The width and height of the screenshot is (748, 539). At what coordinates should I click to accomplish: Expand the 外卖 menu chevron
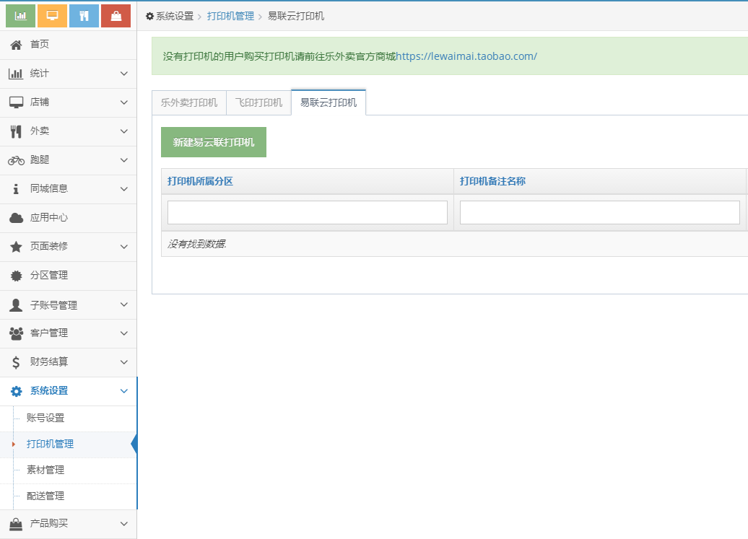[x=124, y=131]
